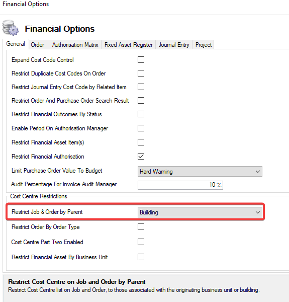Viewport: 289px width, 302px height.
Task: Open the Order tab
Action: pos(38,45)
